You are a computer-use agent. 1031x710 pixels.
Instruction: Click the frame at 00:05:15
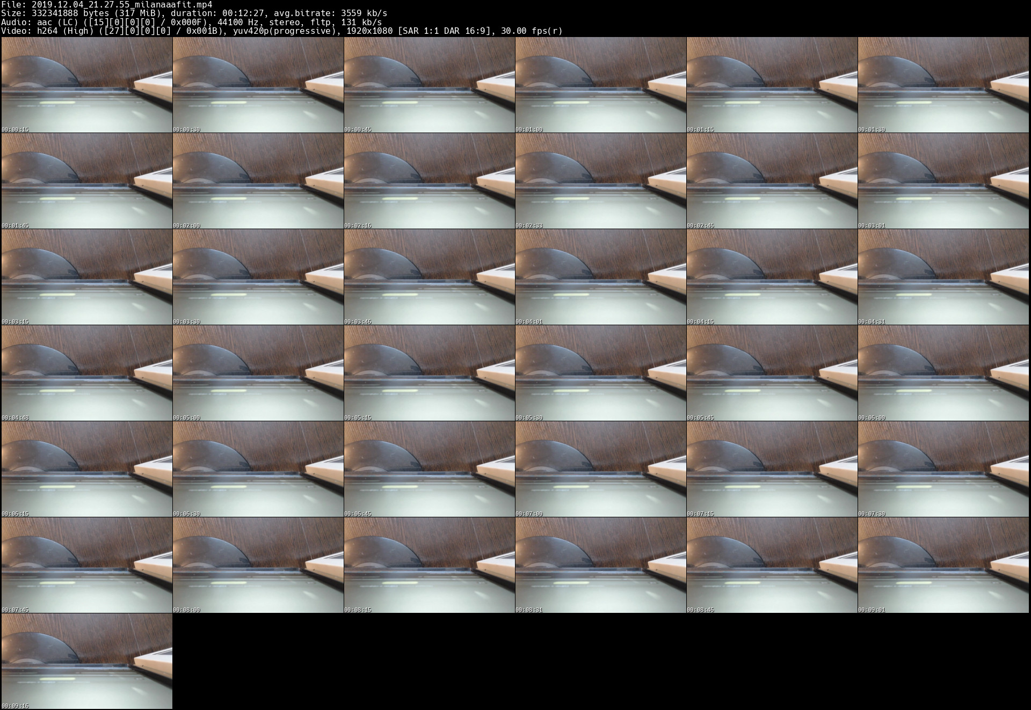(x=430, y=373)
